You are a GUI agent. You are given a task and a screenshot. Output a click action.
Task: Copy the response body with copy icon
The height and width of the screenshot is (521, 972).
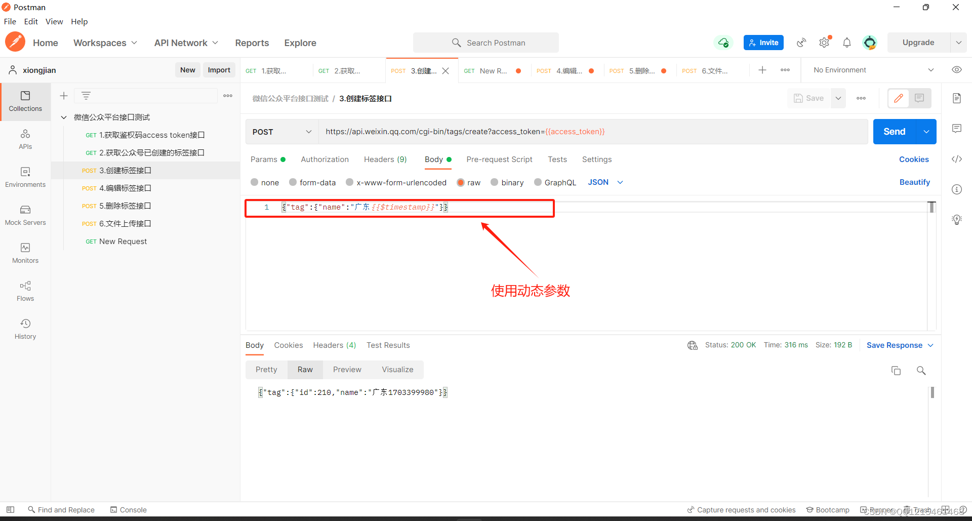(x=896, y=371)
